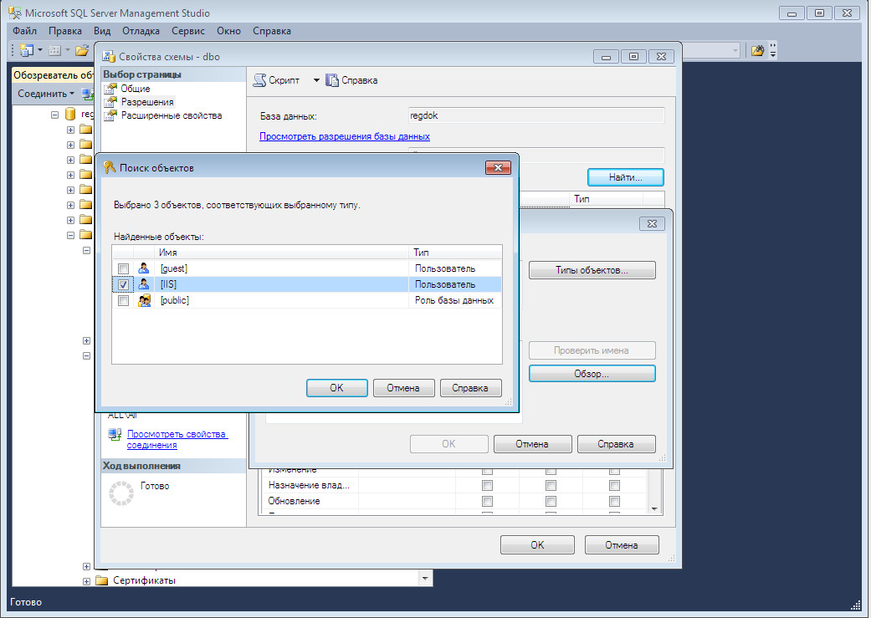
Task: Click Справка in Поиск объектов dialog
Action: 470,387
